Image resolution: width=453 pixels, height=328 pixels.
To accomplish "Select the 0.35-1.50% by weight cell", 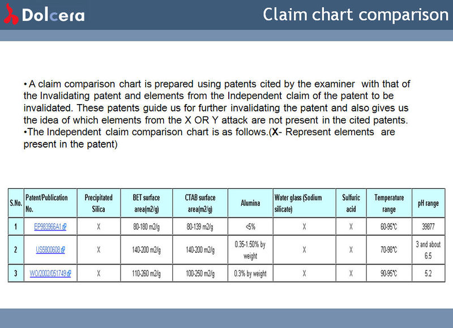I will click(250, 249).
